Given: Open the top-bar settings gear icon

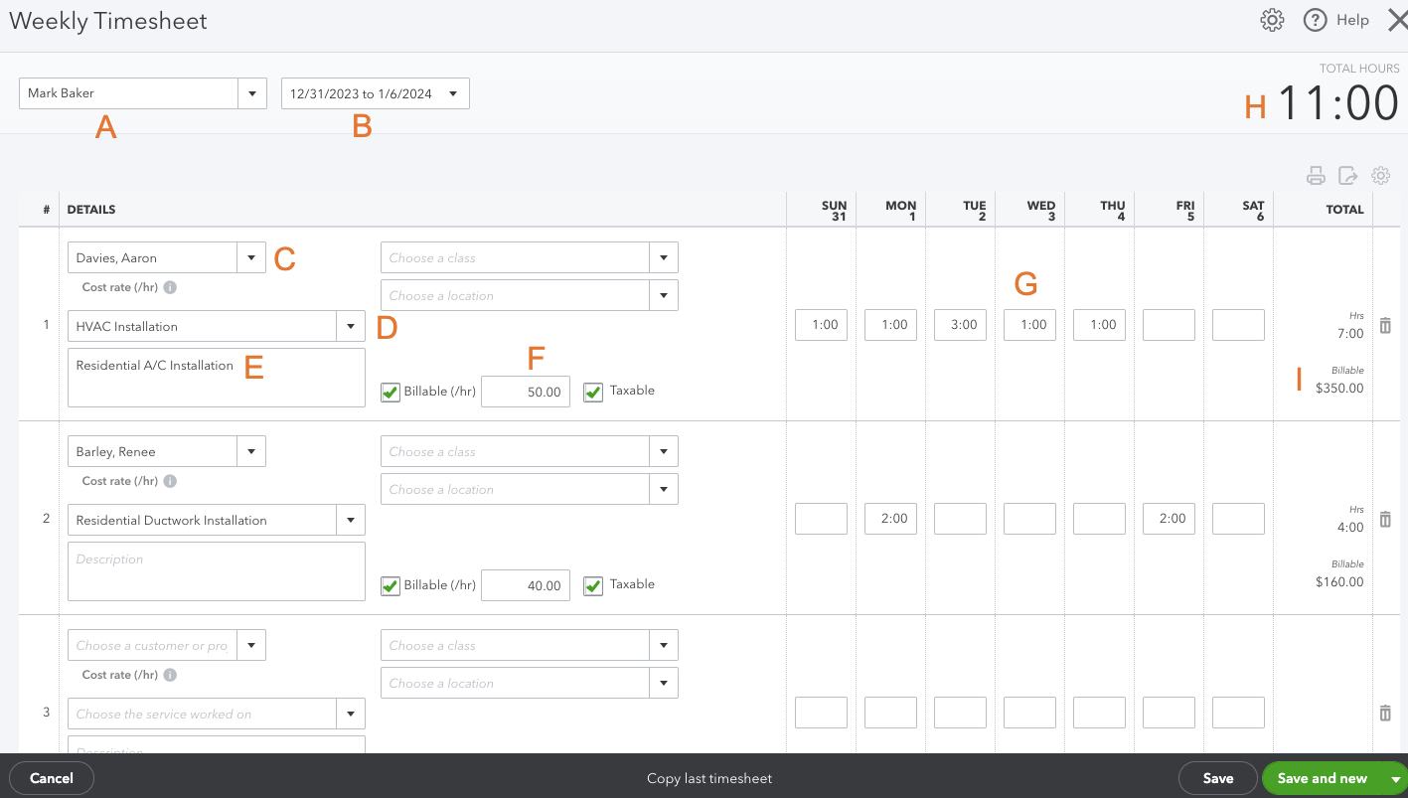Looking at the screenshot, I should coord(1271,20).
